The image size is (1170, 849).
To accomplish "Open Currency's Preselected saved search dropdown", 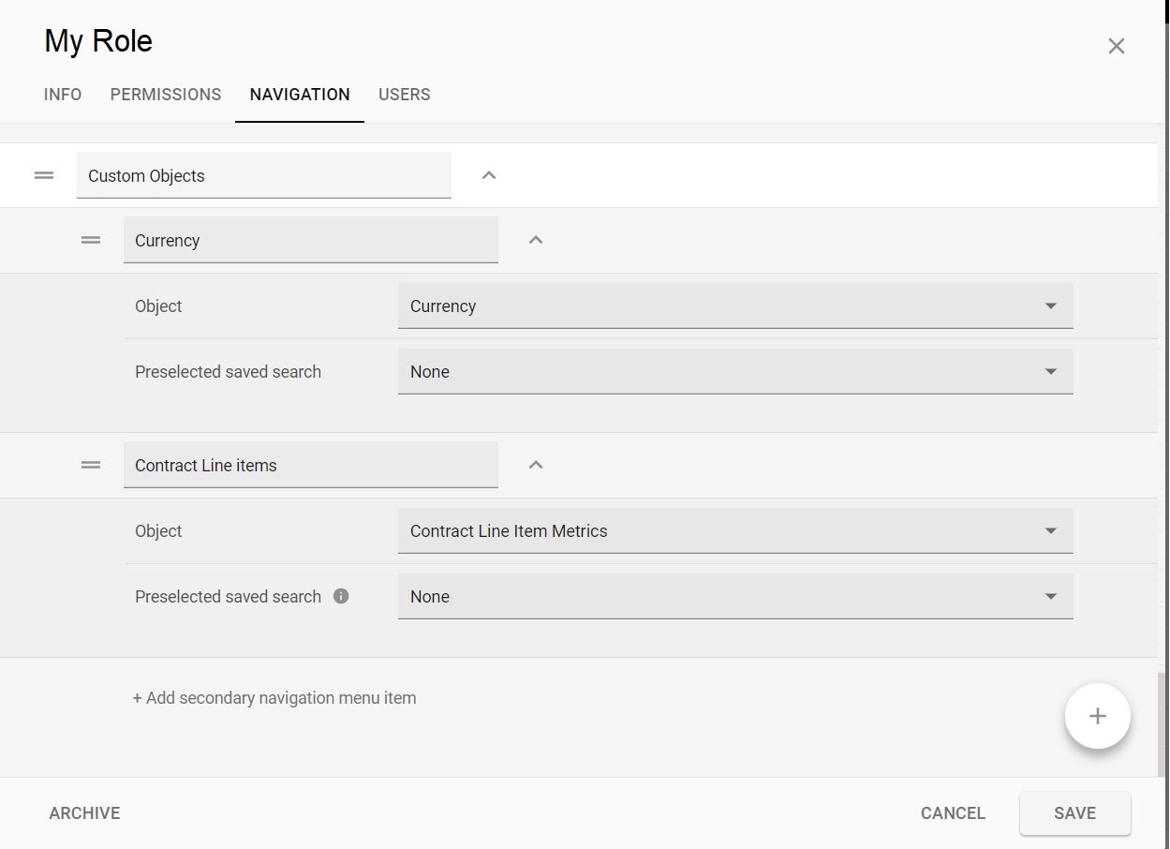I will coord(735,372).
